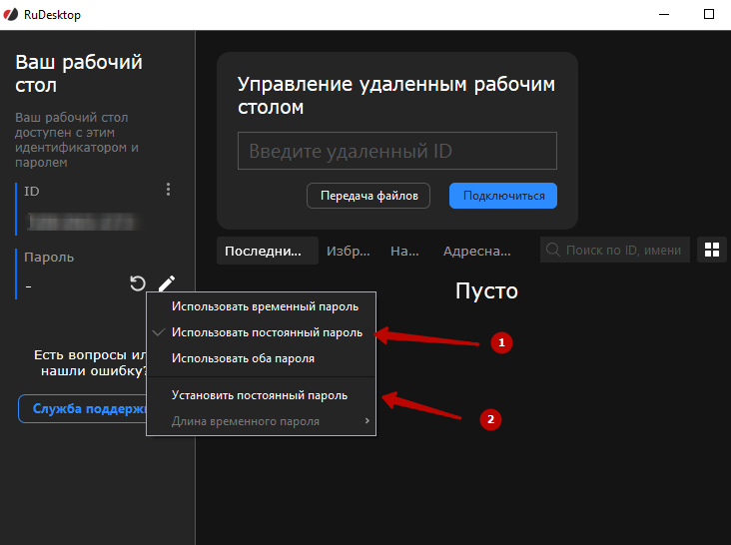
Task: Switch to grid view using the tiles icon
Action: click(x=711, y=250)
